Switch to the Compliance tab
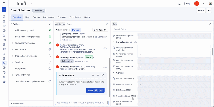Viewport: 214px width, 107px height. (75, 17)
